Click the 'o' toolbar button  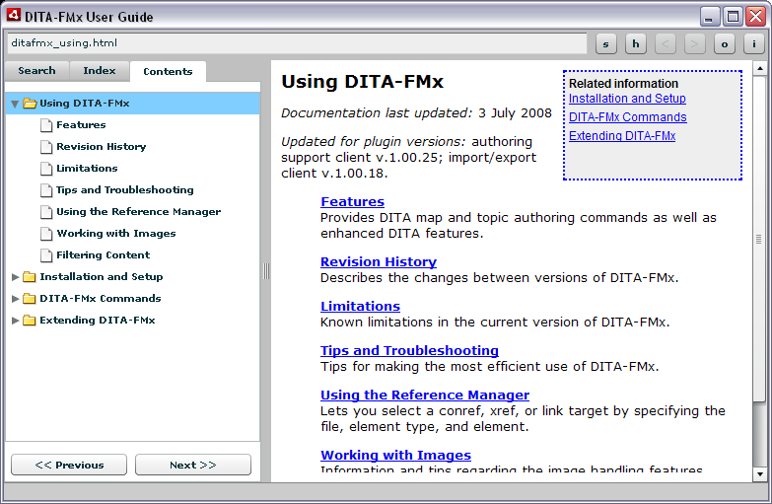pyautogui.click(x=725, y=43)
